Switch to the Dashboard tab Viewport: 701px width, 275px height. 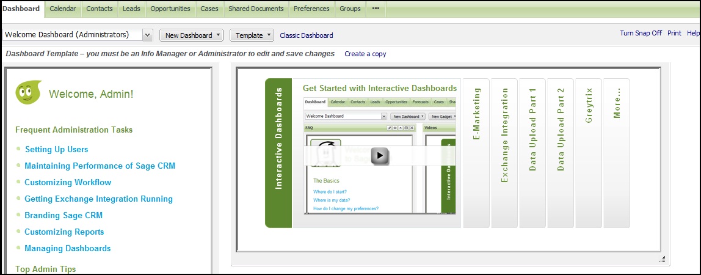22,9
